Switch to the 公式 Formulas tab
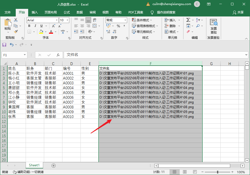This screenshot has width=250, height=175. pos(67,12)
